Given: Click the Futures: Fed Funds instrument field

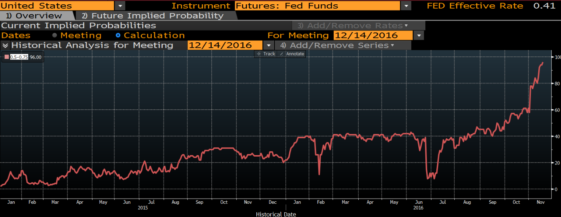Looking at the screenshot, I should coord(317,6).
